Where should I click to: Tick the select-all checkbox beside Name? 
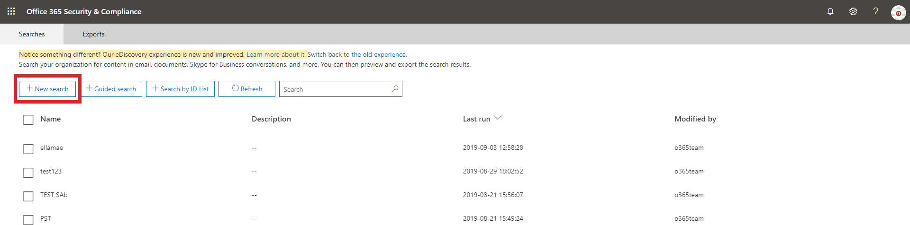[x=28, y=120]
